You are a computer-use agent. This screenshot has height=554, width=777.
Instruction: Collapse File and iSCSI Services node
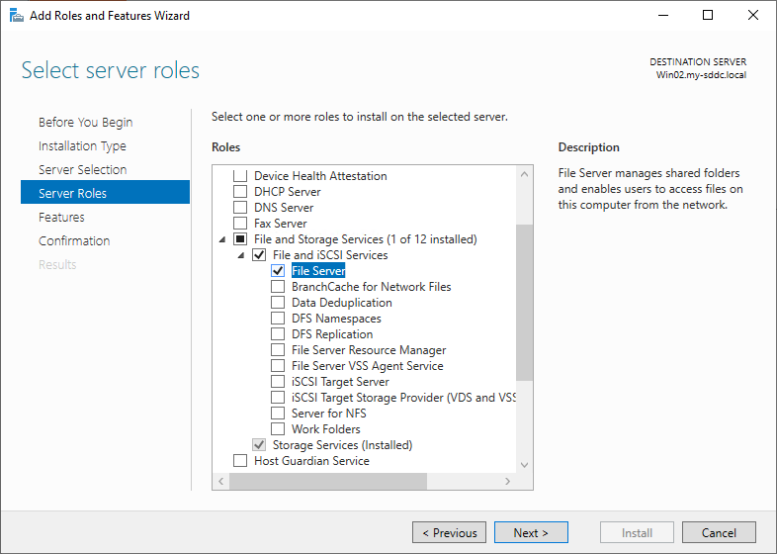tap(241, 255)
